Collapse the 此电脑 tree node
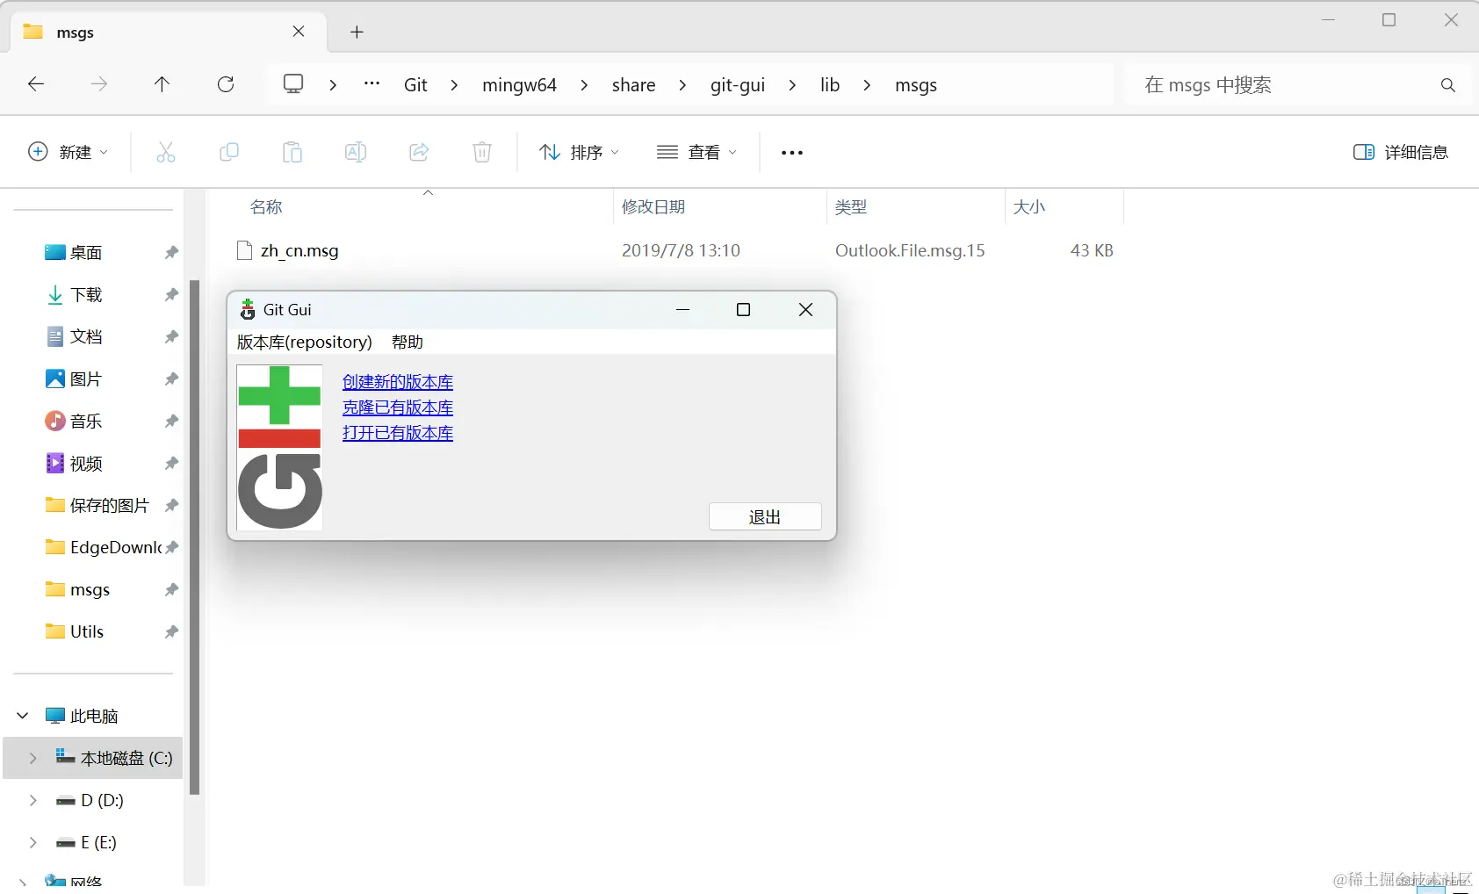 coord(23,716)
